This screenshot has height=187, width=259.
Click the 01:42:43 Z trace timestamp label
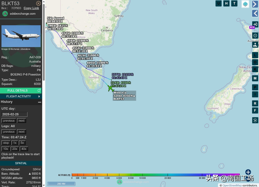click(x=119, y=78)
